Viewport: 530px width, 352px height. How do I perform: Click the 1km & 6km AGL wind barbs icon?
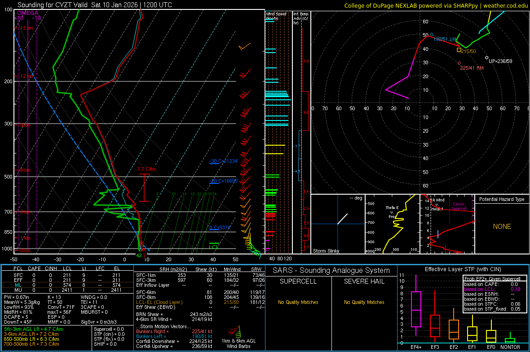pos(234,331)
